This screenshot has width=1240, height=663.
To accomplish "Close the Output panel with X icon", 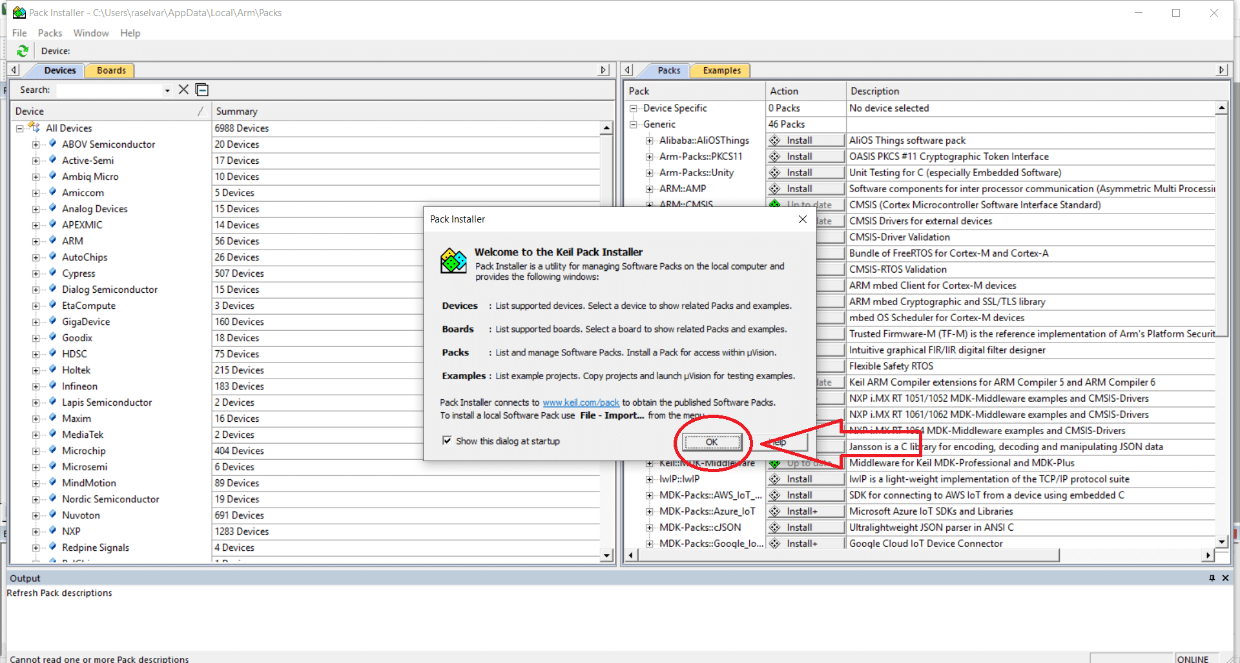I will (x=1225, y=578).
